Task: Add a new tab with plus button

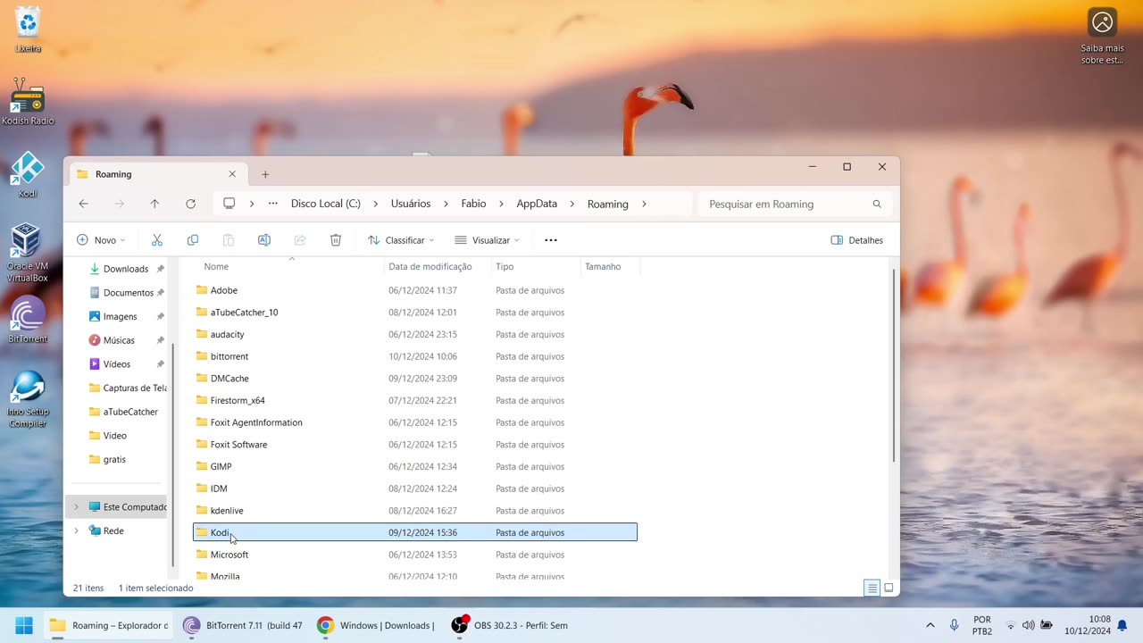Action: point(265,174)
